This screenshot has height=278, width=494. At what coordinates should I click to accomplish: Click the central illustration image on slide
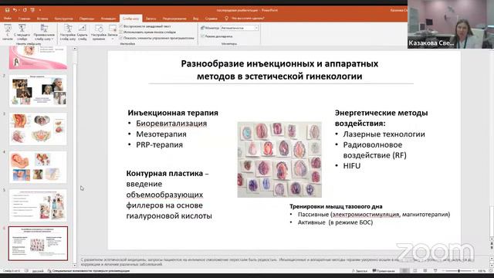(279, 160)
